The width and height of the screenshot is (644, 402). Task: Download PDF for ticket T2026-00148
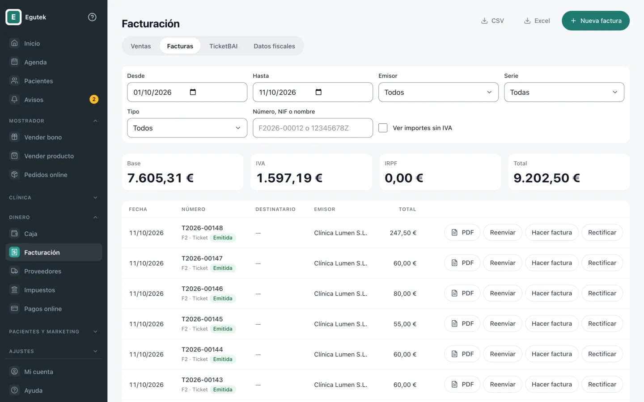462,232
